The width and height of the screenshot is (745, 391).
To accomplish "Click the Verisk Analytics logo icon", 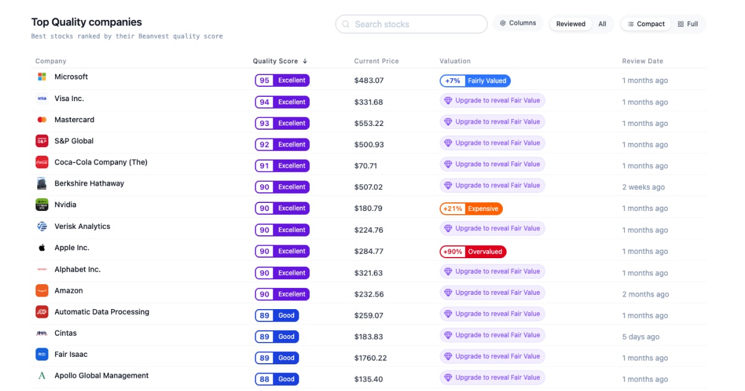I will point(42,227).
